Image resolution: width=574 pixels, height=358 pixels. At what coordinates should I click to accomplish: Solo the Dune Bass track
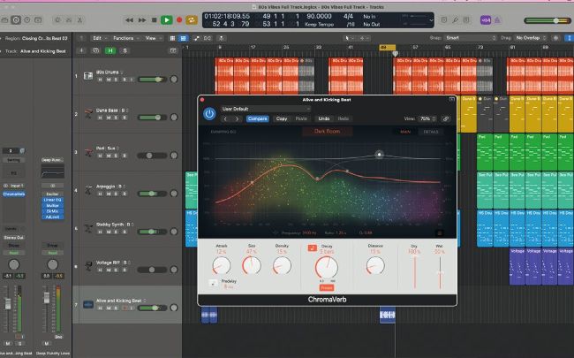(117, 118)
